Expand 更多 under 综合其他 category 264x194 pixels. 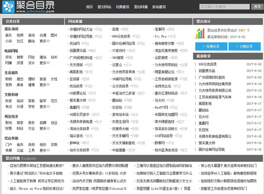45,150
